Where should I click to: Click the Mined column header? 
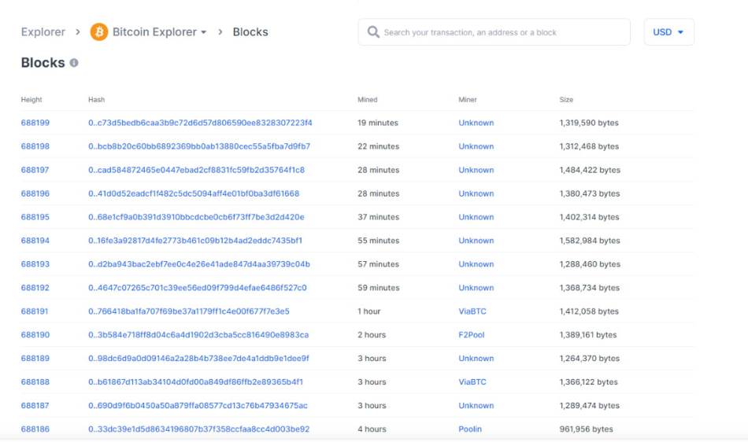[x=368, y=100]
